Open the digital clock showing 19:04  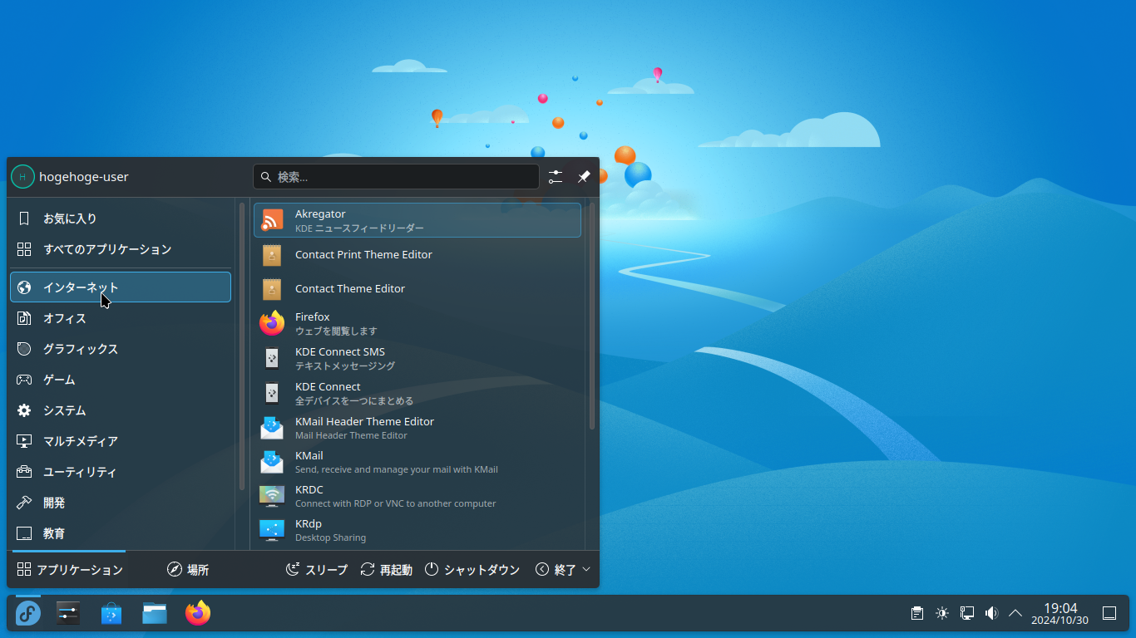(x=1060, y=614)
